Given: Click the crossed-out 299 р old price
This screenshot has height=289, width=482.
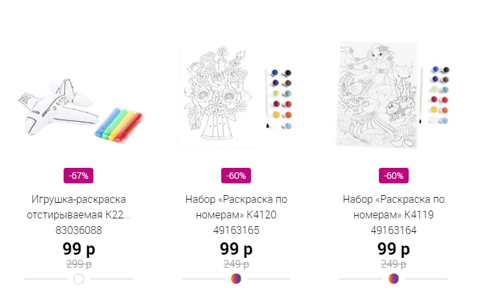Looking at the screenshot, I should tap(78, 264).
